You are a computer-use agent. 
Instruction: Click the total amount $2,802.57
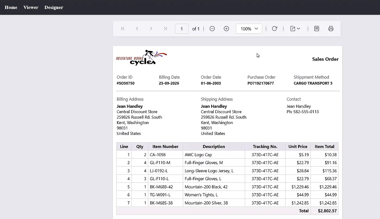coord(327,211)
